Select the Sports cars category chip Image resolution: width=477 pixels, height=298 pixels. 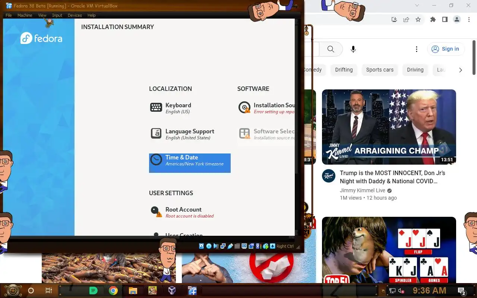coord(380,70)
